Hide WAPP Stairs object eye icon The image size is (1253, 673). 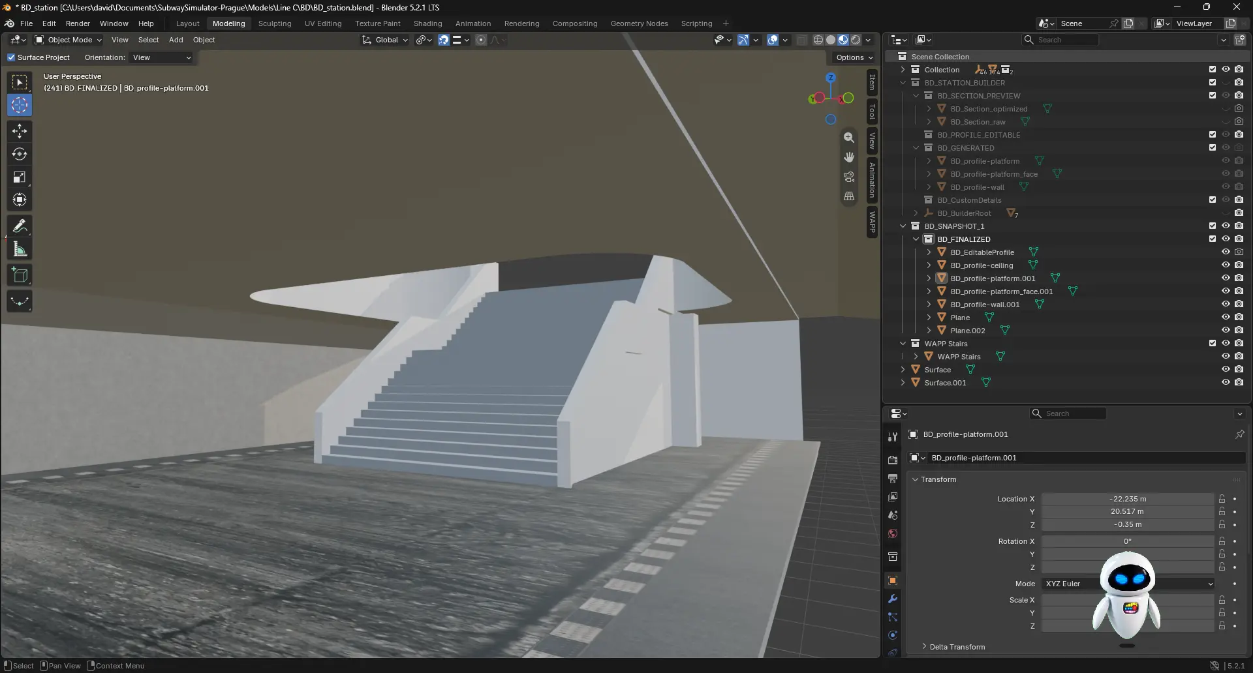(x=1226, y=356)
